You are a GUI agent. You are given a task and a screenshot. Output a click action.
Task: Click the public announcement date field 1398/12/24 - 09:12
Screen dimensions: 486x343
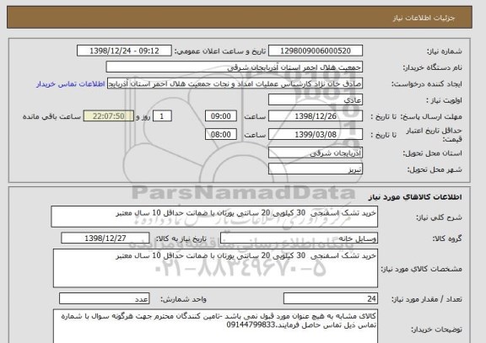pos(124,51)
